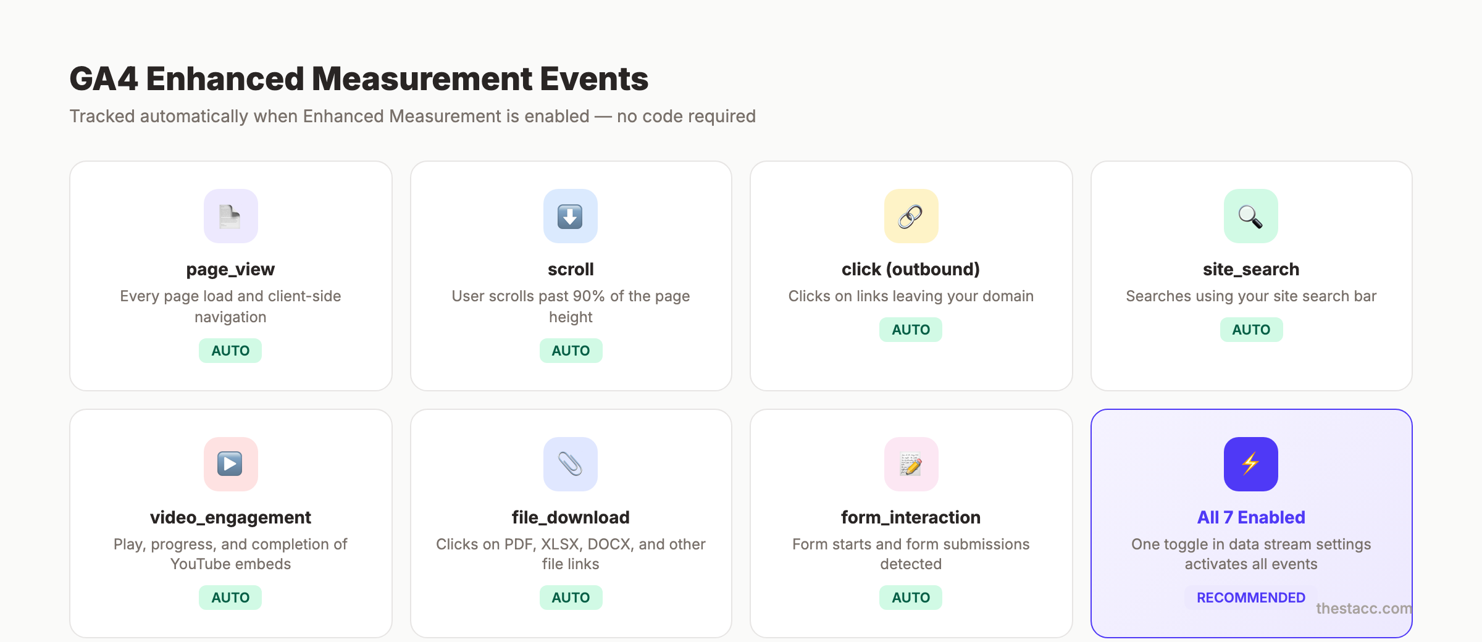Expand the file_download card details
The height and width of the screenshot is (642, 1482).
[x=570, y=523]
